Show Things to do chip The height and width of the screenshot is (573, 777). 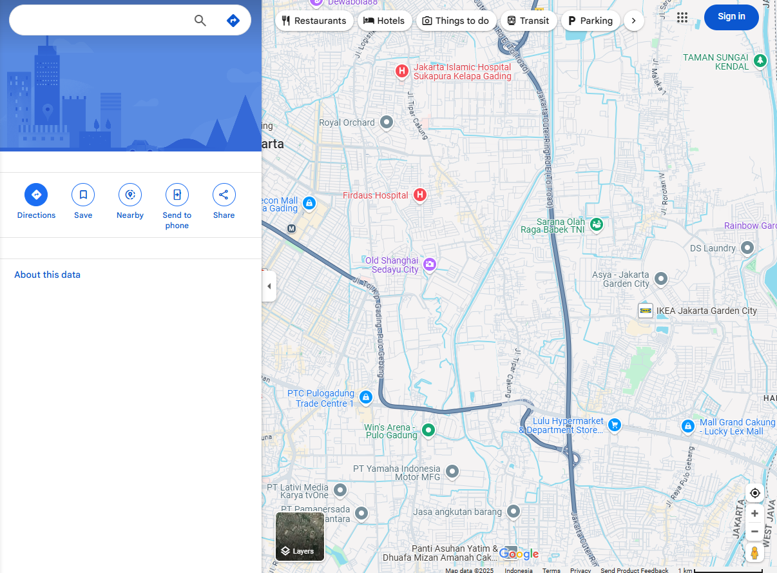click(456, 21)
